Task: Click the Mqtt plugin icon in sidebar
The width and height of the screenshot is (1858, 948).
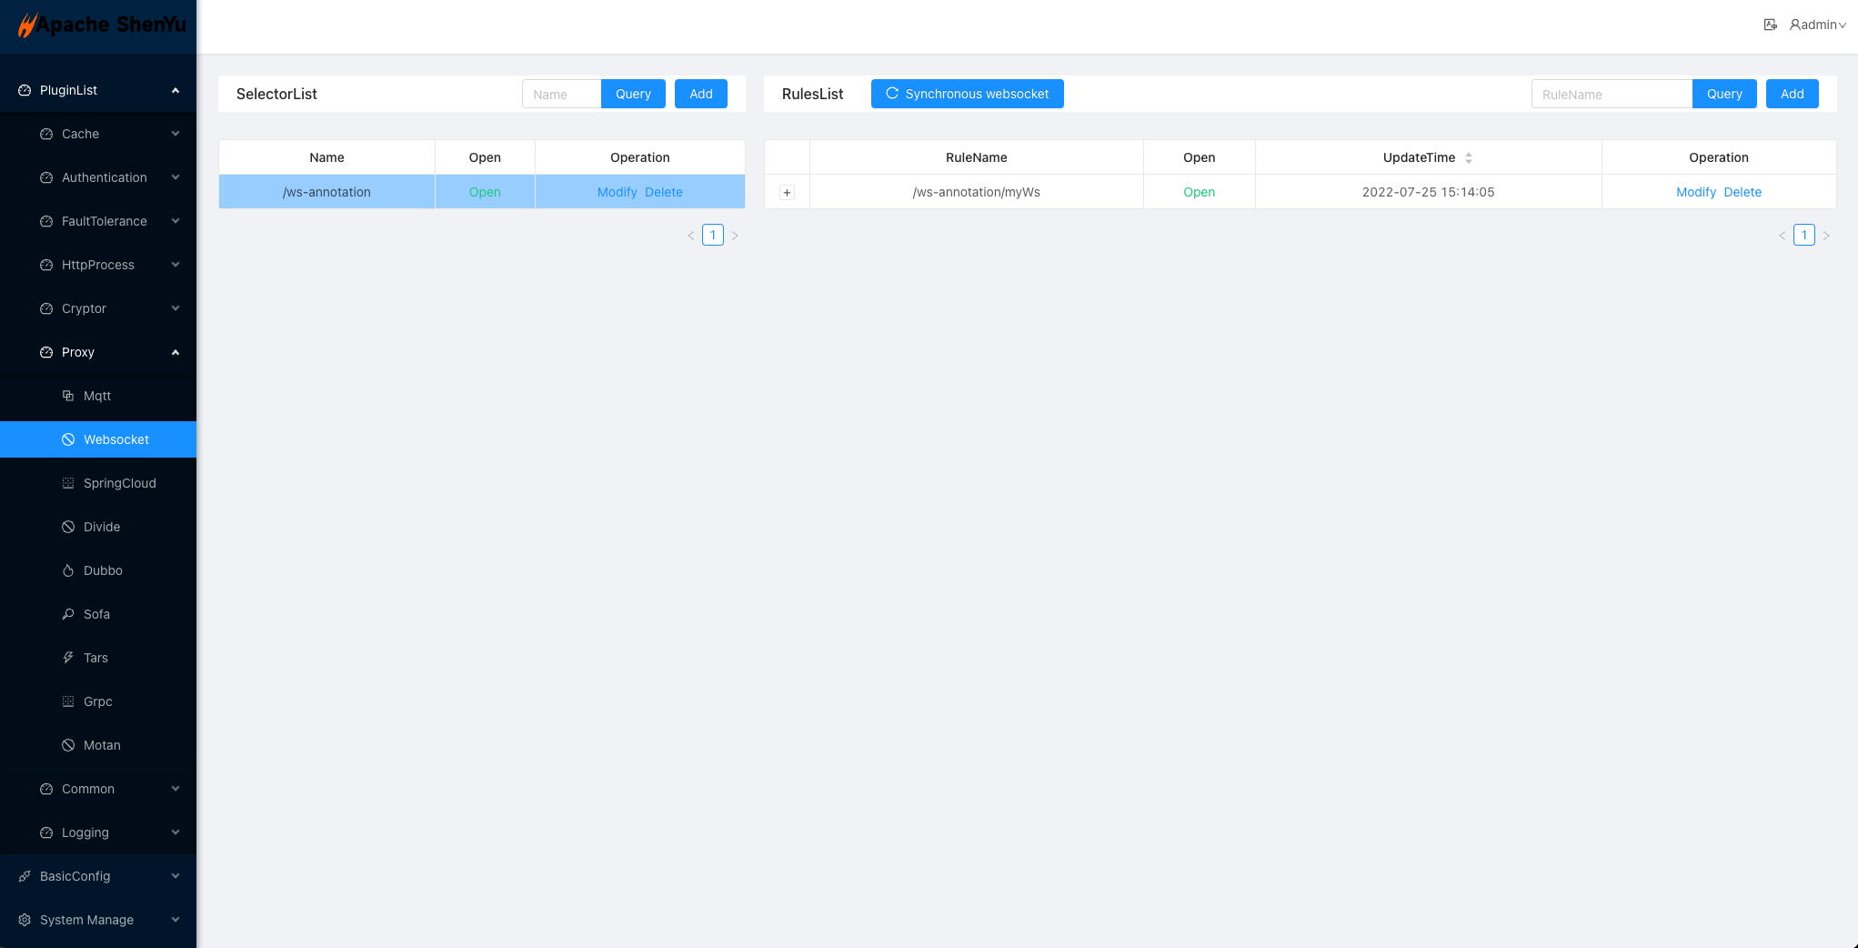Action: 68,396
